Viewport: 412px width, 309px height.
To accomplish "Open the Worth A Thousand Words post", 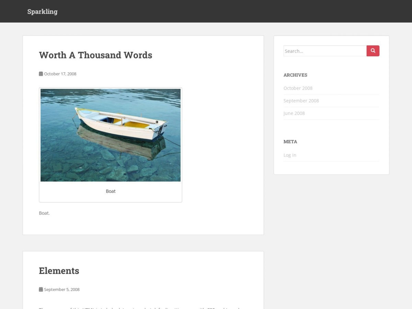I will point(95,55).
